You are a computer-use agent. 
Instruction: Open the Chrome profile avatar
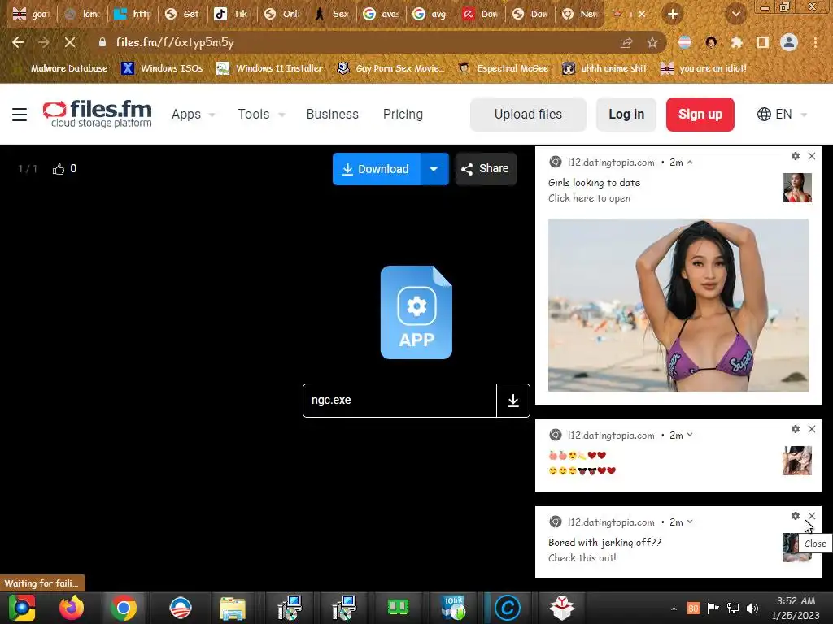click(x=789, y=42)
